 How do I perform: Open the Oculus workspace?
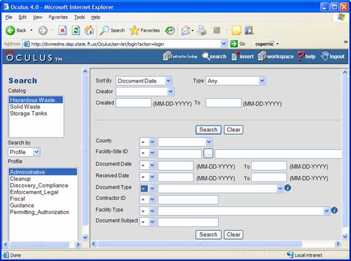pyautogui.click(x=276, y=56)
